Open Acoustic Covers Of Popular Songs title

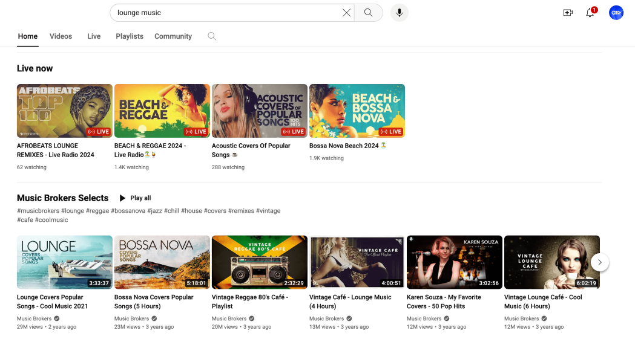pyautogui.click(x=251, y=150)
